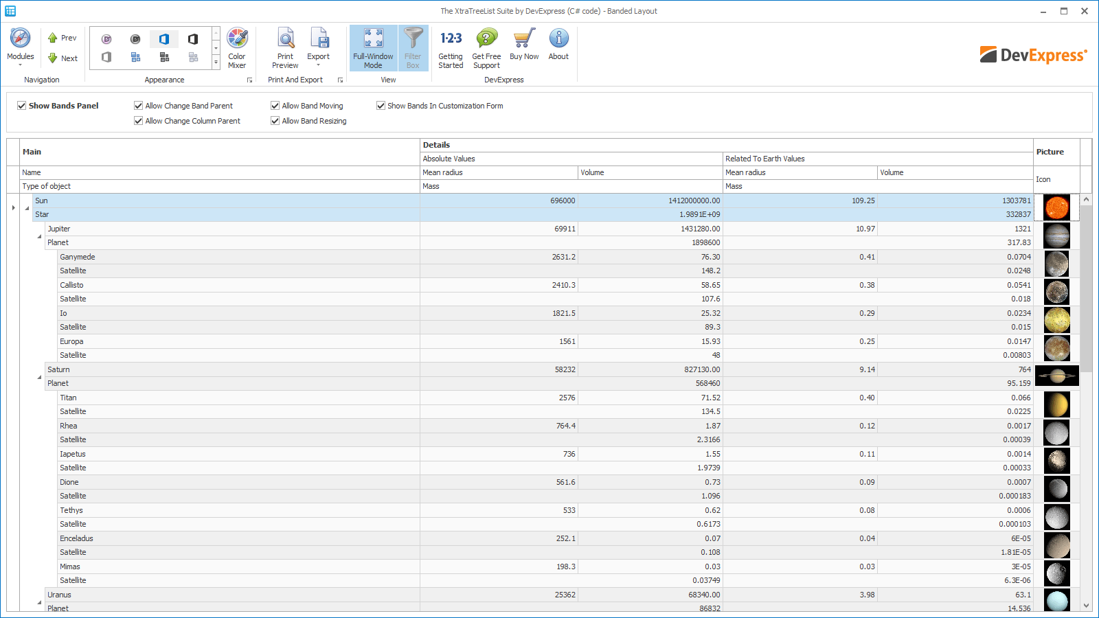Viewport: 1099px width, 618px height.
Task: Click Absolute Values Mean radius column header
Action: coord(499,172)
